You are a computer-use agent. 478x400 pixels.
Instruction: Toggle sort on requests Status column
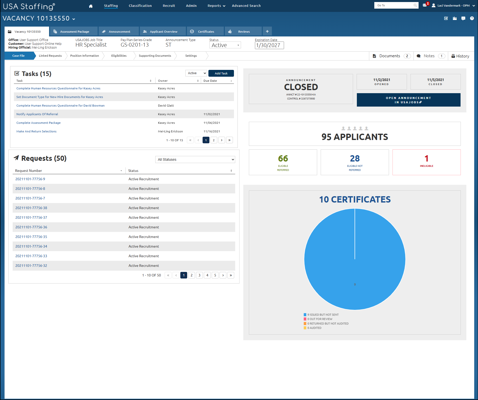pyautogui.click(x=231, y=171)
